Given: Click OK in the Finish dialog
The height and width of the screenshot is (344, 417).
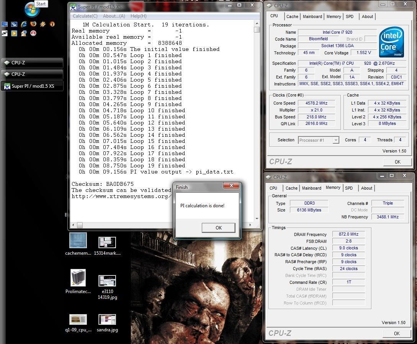Looking at the screenshot, I should (219, 228).
